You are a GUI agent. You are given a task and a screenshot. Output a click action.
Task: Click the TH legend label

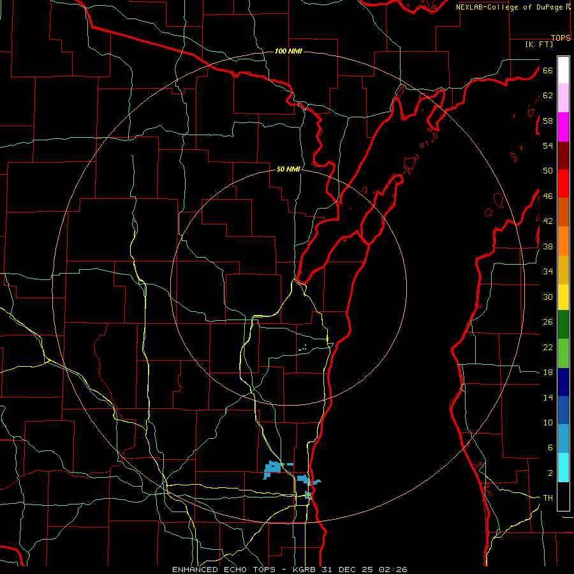548,498
